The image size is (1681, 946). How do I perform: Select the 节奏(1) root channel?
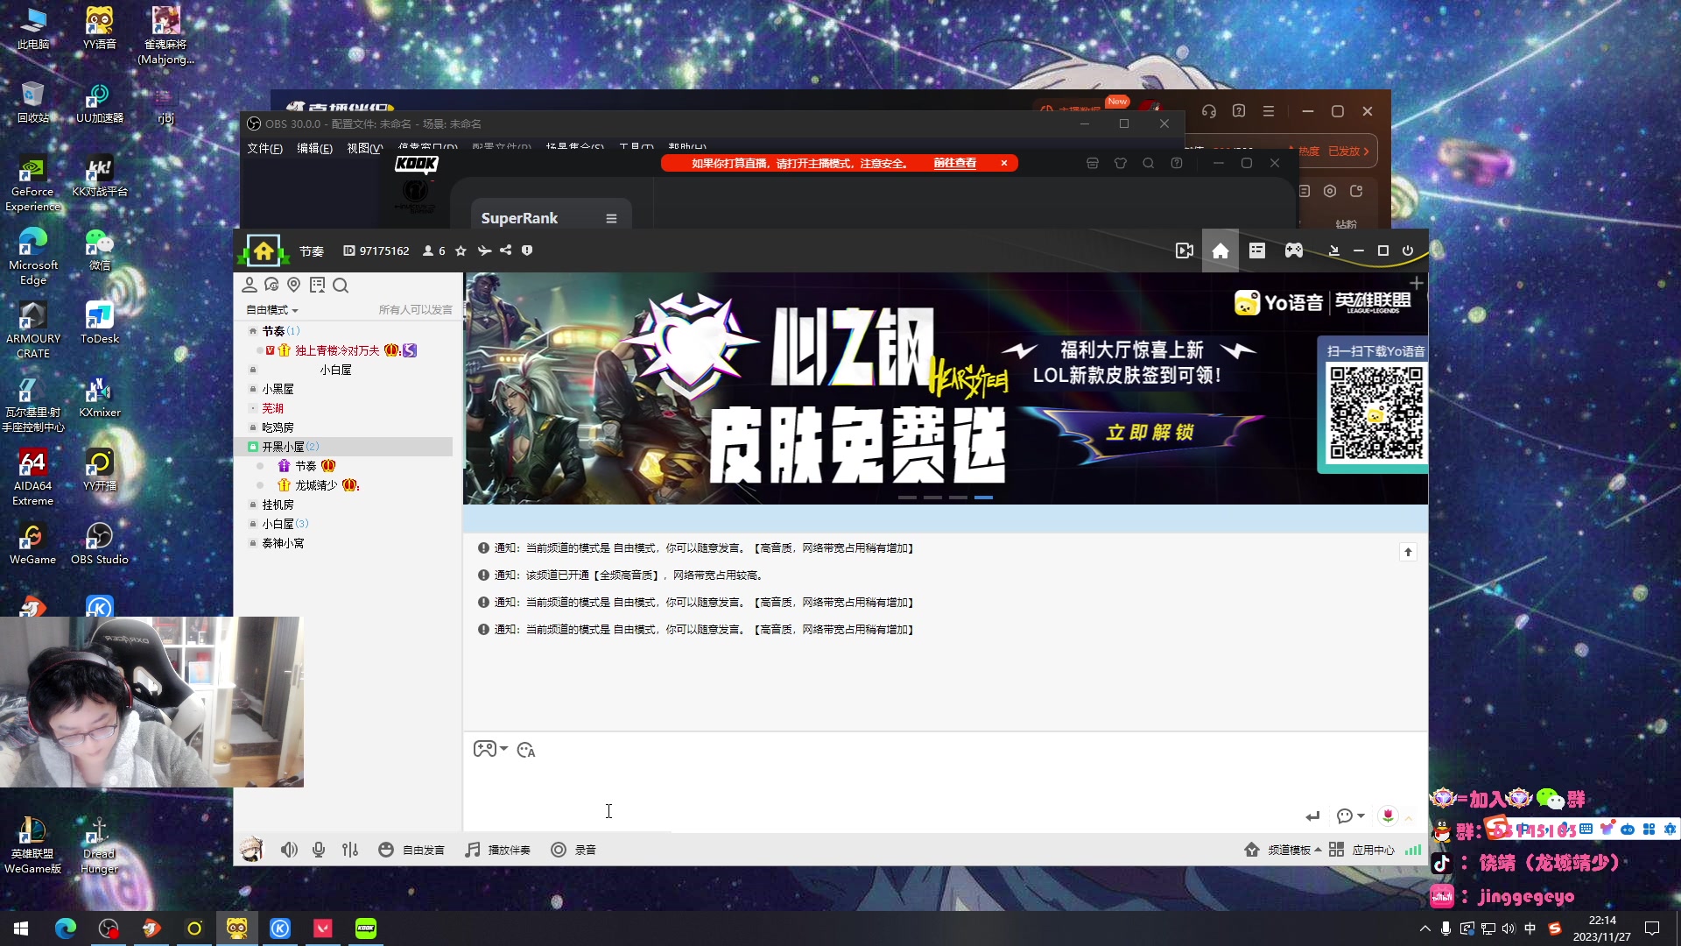tap(280, 331)
